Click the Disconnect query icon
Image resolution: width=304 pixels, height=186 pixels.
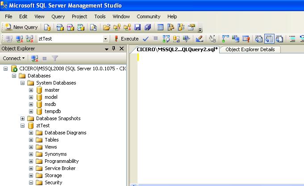[x=19, y=39]
